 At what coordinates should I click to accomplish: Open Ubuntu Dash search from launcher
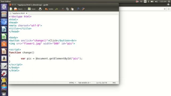click(x=4, y=7)
